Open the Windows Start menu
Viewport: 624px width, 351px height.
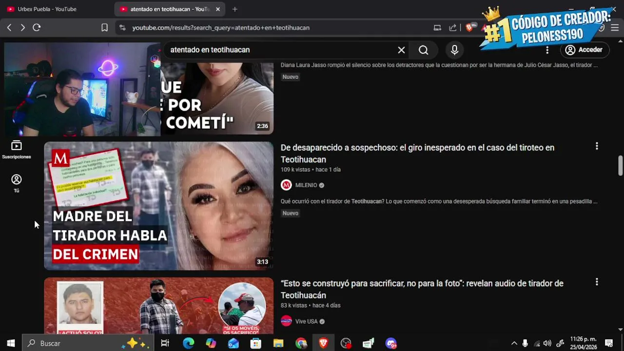tap(11, 343)
